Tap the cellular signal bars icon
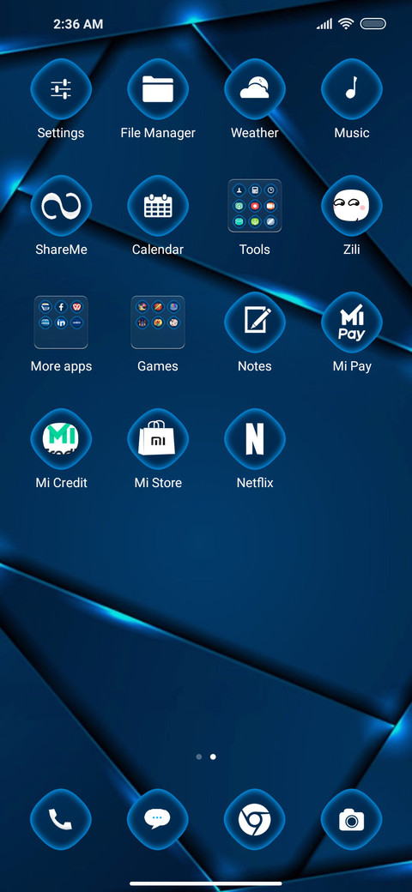 pyautogui.click(x=324, y=24)
